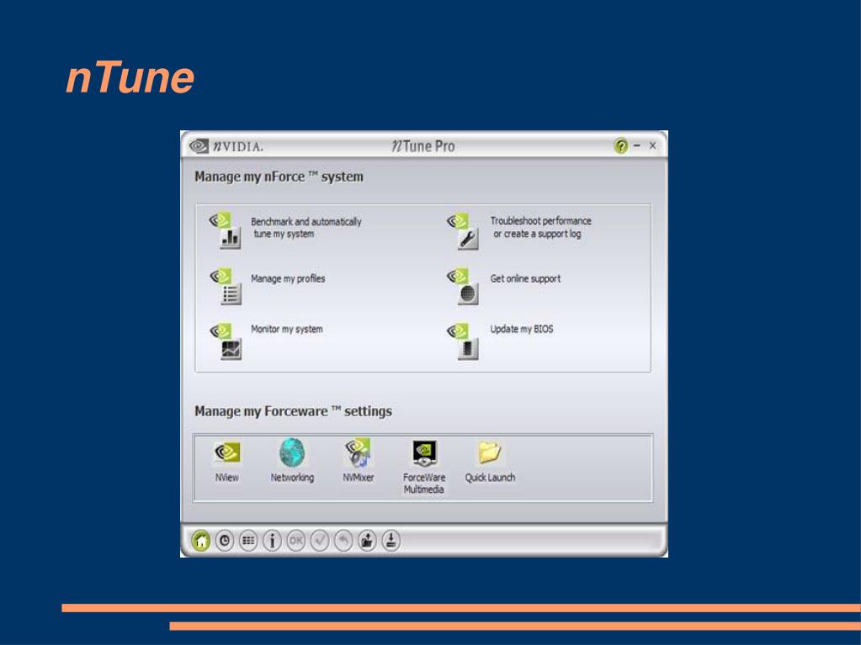Viewport: 861px width, 645px height.
Task: Click the NVIDIA logo in the title bar
Action: point(226,146)
